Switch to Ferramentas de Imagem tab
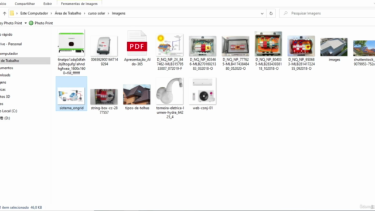Viewport: 375px width, 211px height. coord(79,4)
